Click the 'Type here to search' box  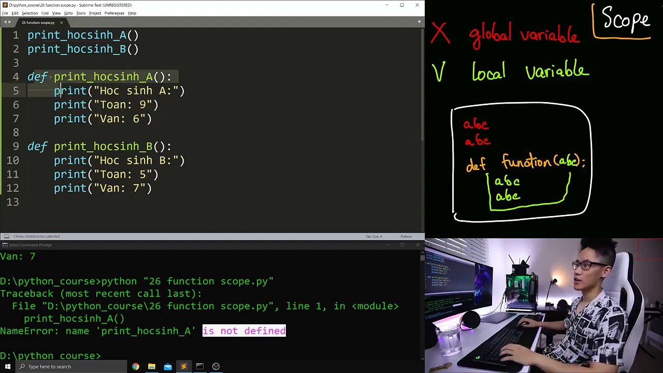pos(71,366)
